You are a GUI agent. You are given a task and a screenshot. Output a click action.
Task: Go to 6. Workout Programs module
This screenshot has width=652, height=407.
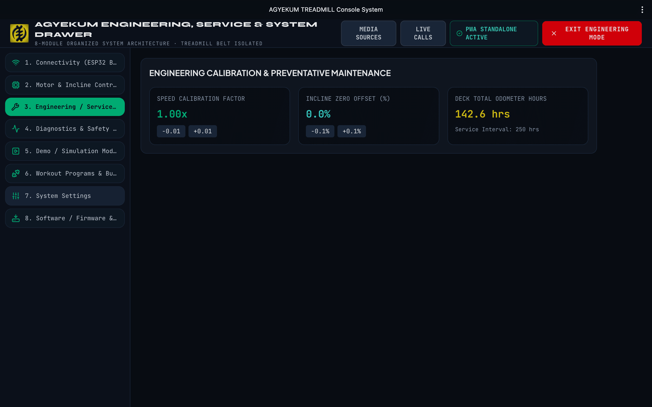click(65, 173)
